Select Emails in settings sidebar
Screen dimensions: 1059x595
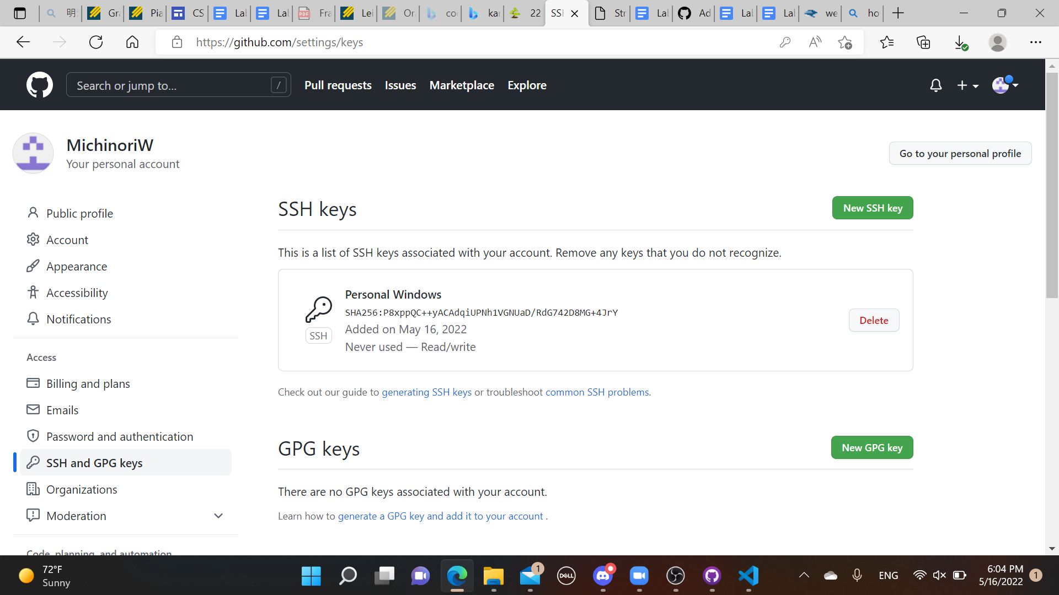pyautogui.click(x=62, y=410)
